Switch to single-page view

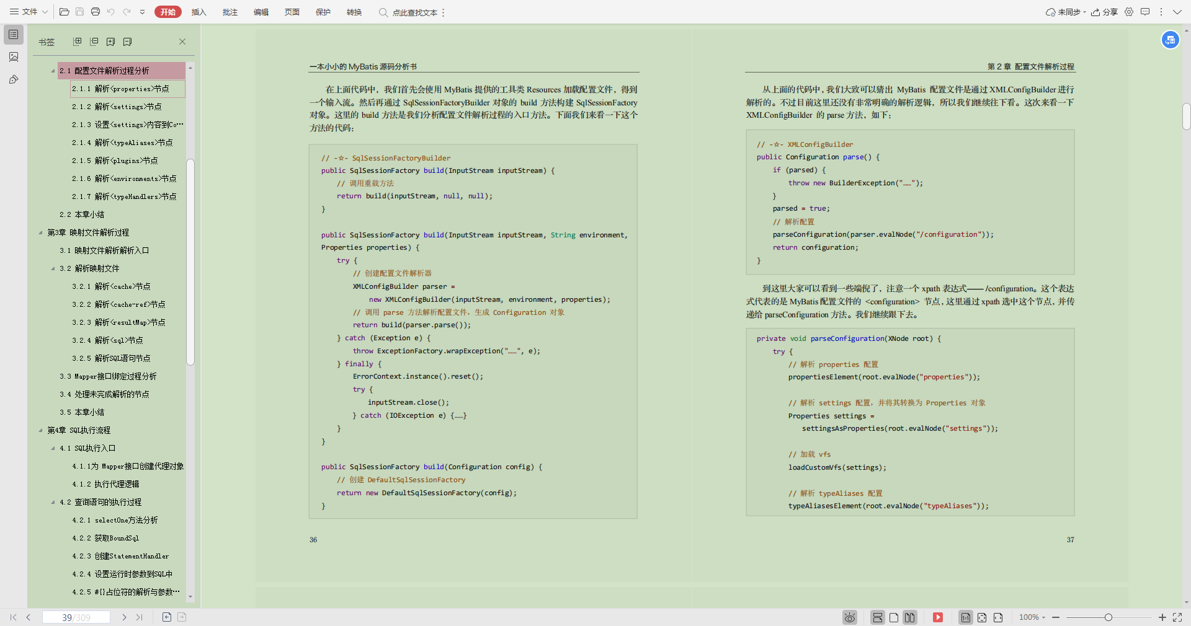pyautogui.click(x=894, y=617)
